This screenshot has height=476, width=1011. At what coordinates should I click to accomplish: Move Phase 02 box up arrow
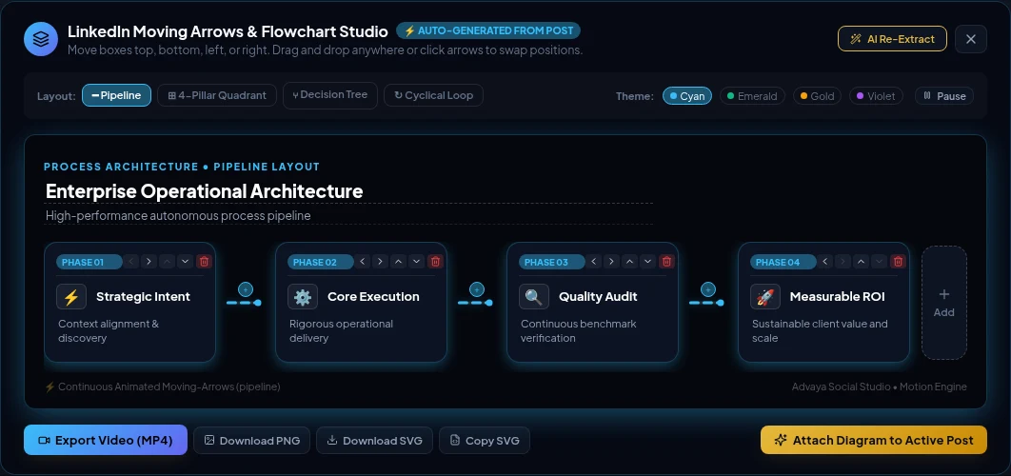click(399, 261)
